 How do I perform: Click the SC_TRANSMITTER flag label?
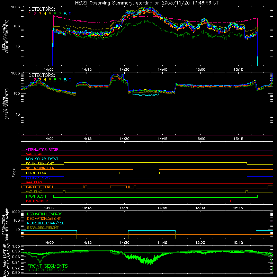tap(40, 168)
